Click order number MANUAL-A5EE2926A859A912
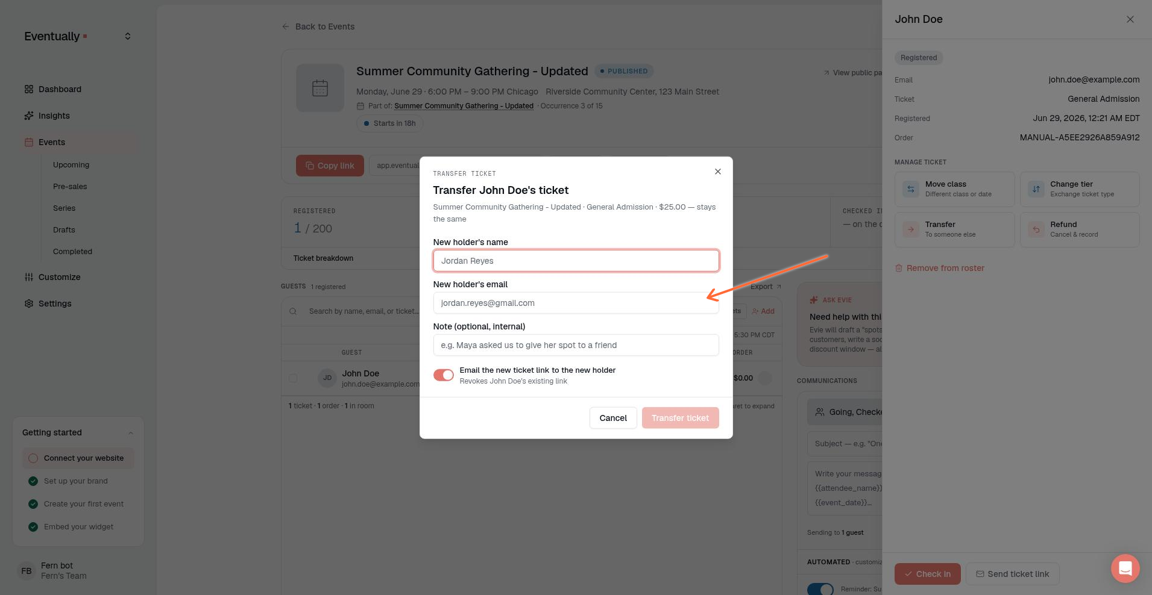1152x595 pixels. (1080, 138)
